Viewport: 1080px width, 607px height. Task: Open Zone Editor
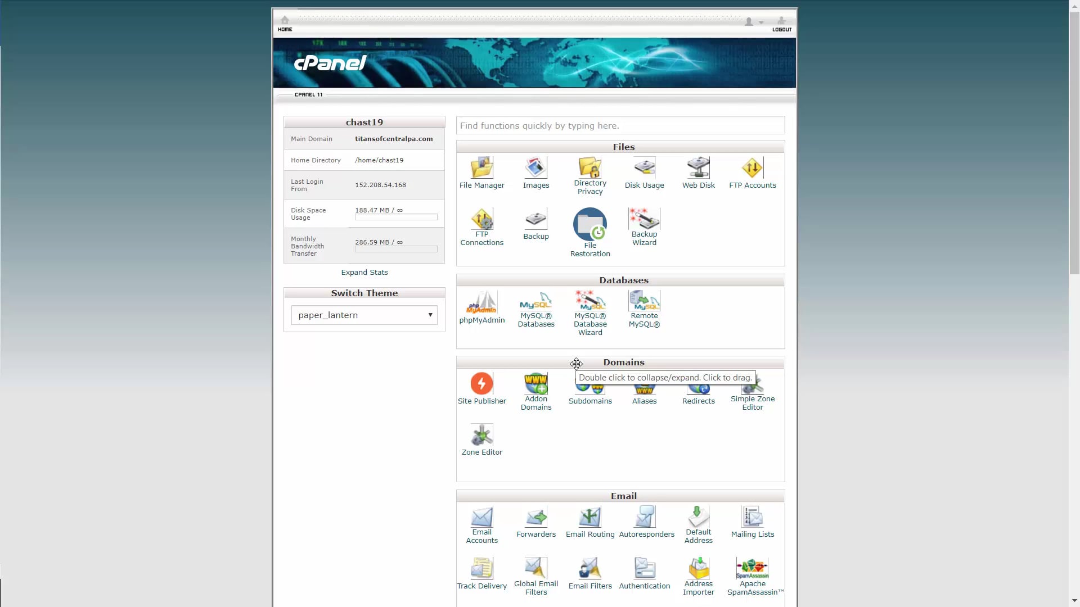click(481, 440)
